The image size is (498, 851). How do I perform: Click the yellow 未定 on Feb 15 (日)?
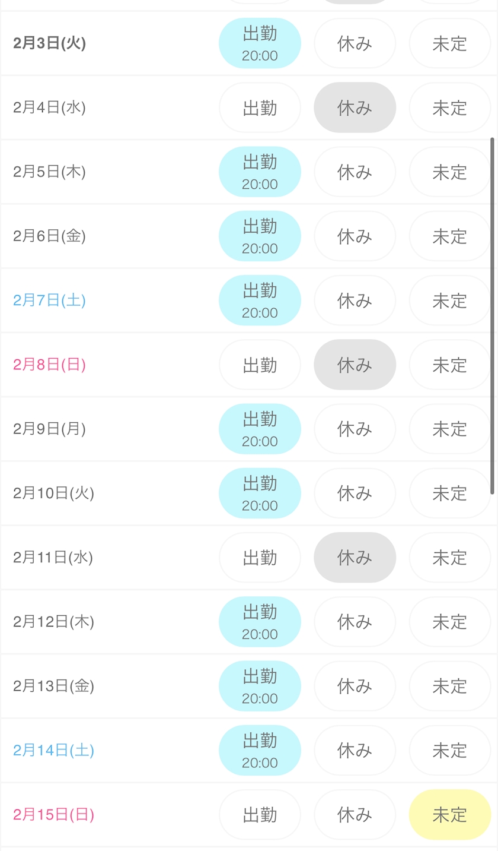[x=449, y=814]
